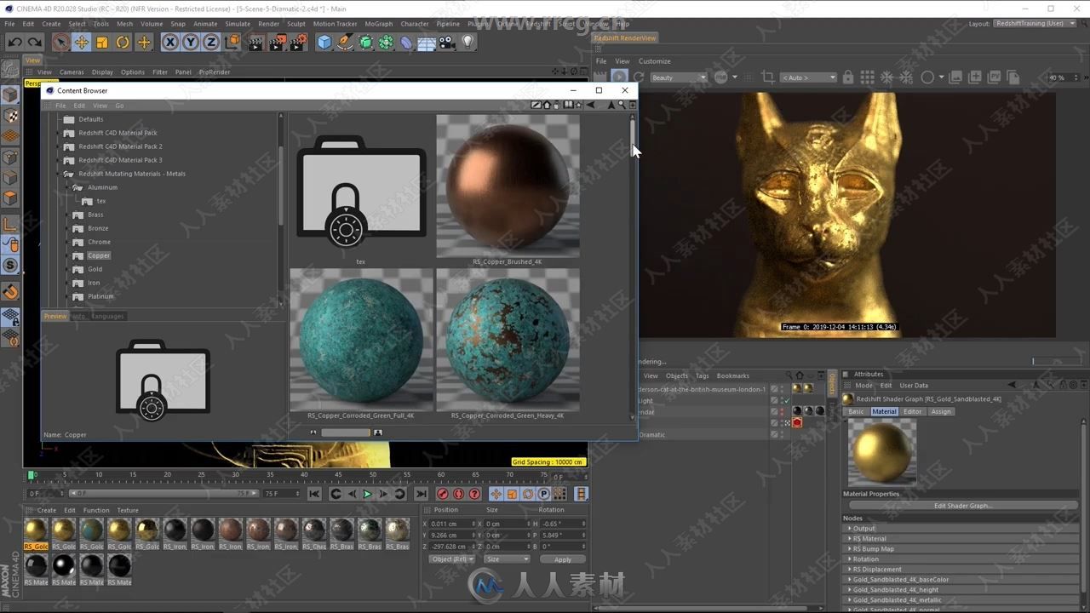The image size is (1090, 613).
Task: Open the Customize menu in Redshift RenderView
Action: (x=655, y=61)
